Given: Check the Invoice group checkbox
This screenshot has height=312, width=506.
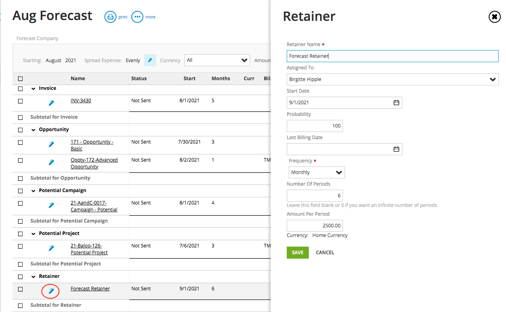Looking at the screenshot, I should [x=20, y=89].
